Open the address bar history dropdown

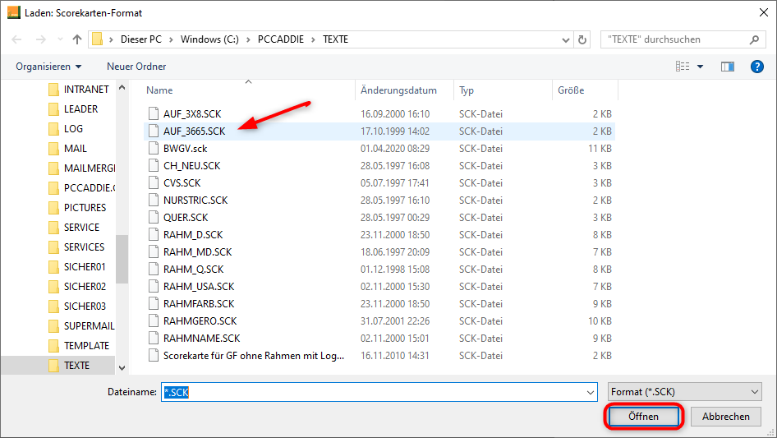point(565,39)
